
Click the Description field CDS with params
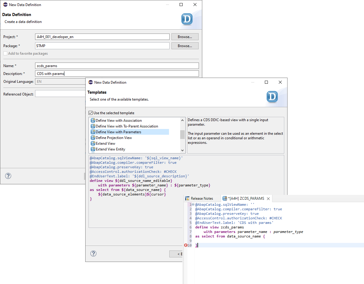[x=117, y=73]
